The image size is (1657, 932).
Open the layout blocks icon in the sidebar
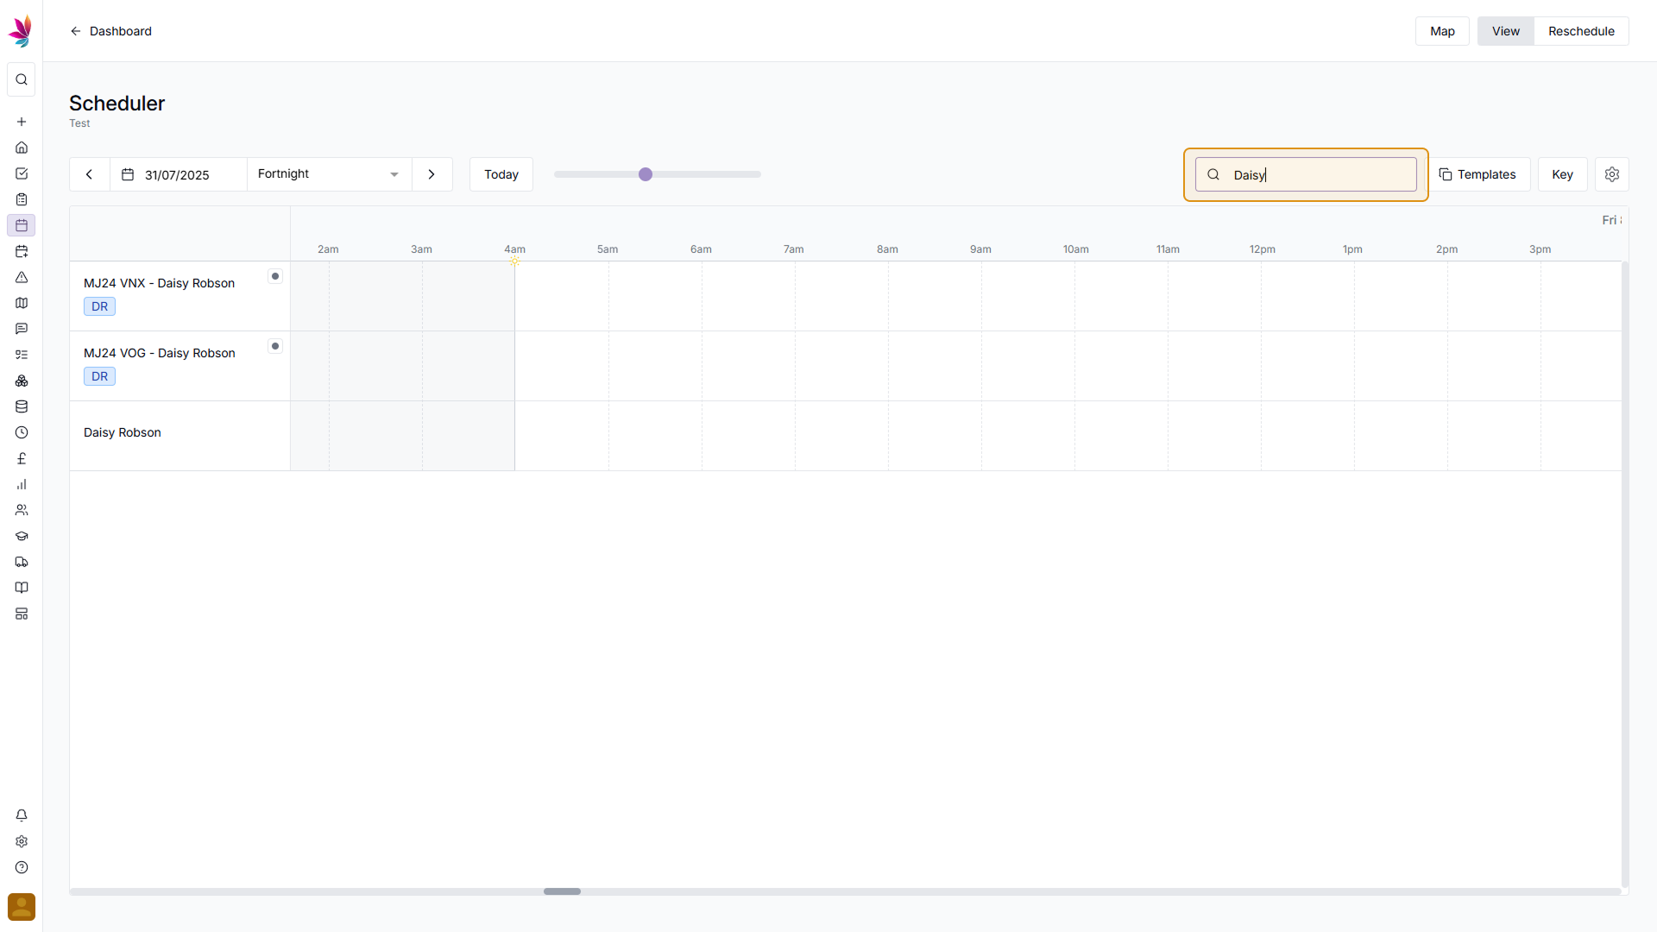click(22, 614)
